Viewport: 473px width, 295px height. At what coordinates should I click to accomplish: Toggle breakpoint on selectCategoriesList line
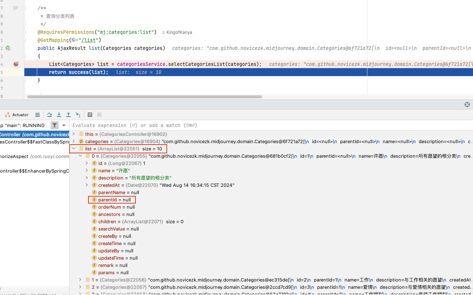tap(16, 64)
